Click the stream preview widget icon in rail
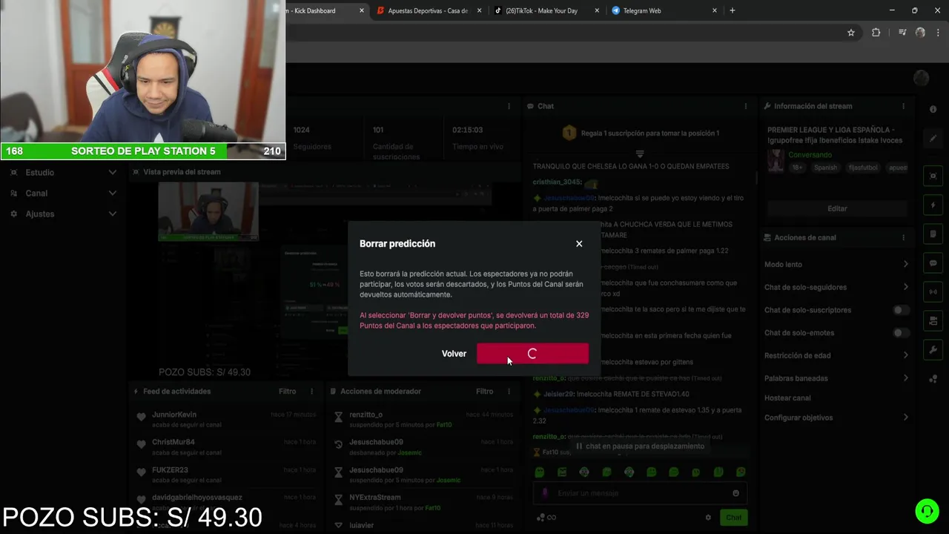Viewport: 949px width, 534px height. click(933, 177)
